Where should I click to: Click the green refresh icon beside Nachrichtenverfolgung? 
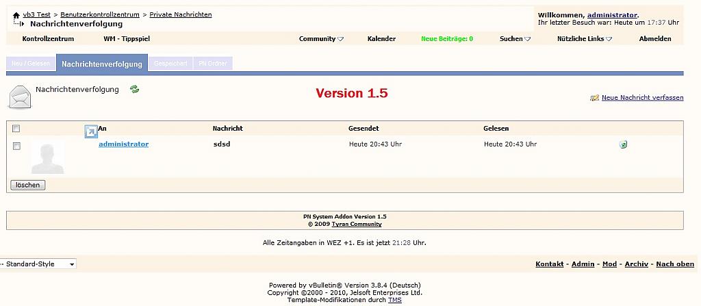coord(135,89)
